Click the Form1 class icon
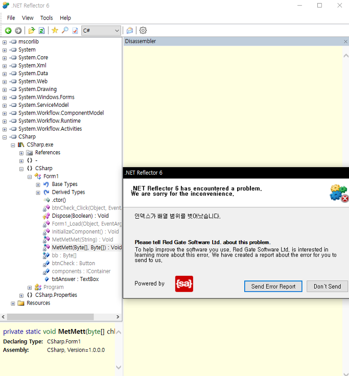349x376 pixels. point(38,176)
